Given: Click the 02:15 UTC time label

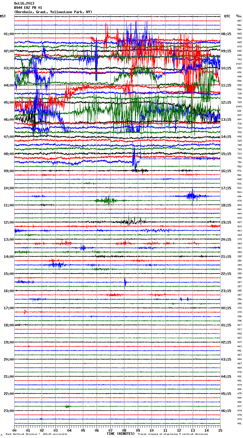Looking at the screenshot, I should click(x=226, y=342).
